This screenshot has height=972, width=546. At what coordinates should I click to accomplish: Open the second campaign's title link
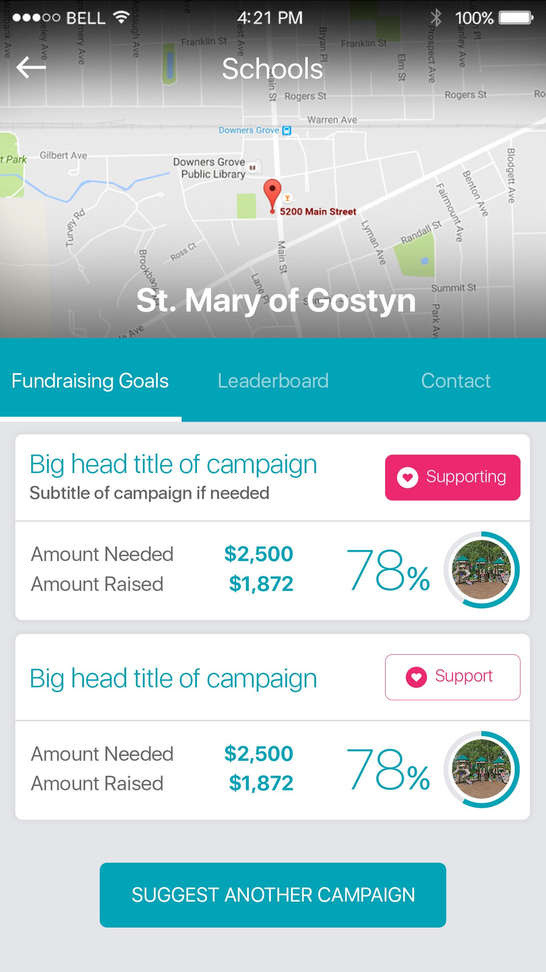(x=173, y=678)
